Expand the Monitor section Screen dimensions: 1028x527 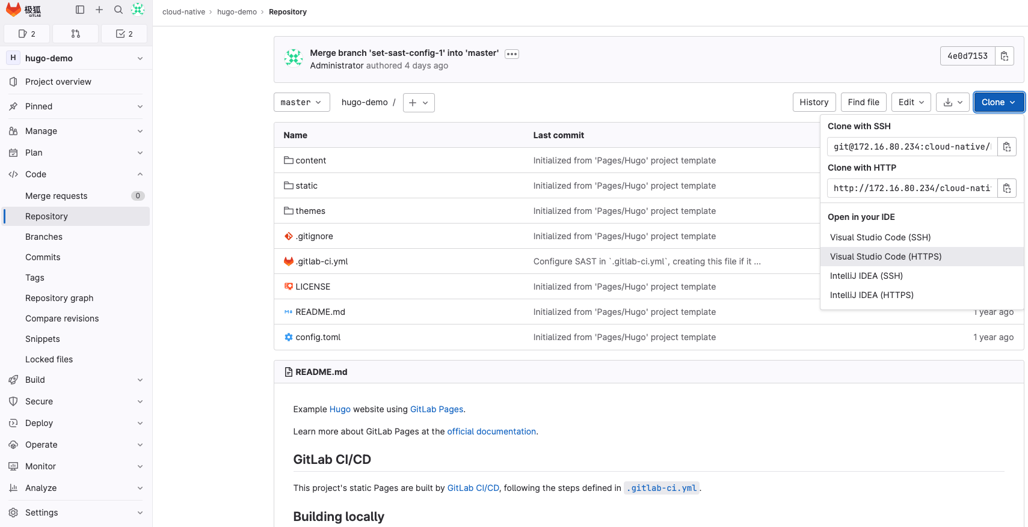pos(76,466)
